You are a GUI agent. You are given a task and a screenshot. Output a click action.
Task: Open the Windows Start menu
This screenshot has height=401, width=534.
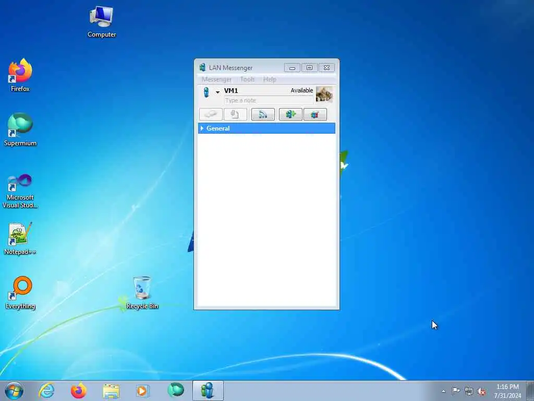click(x=14, y=391)
